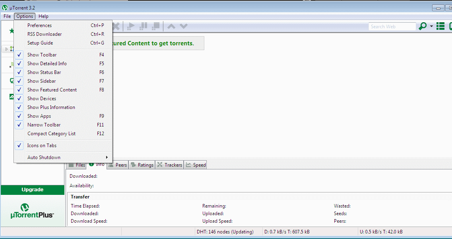Screen dimensions: 452x239
Task: Click the Pause torrent toolbar icon
Action: click(x=143, y=26)
